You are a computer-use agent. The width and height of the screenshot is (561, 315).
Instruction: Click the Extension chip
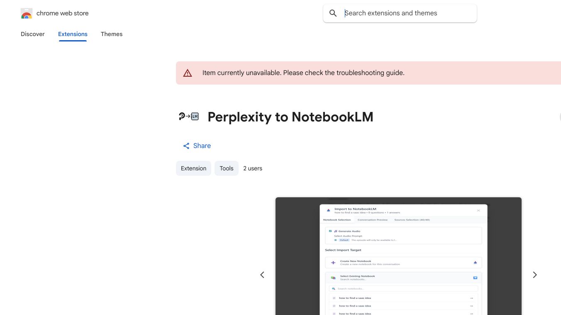coord(193,168)
